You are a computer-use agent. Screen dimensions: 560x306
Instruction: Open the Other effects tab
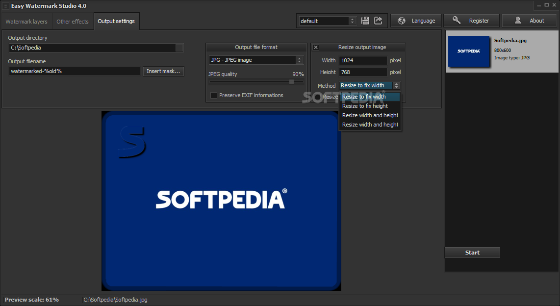(73, 22)
